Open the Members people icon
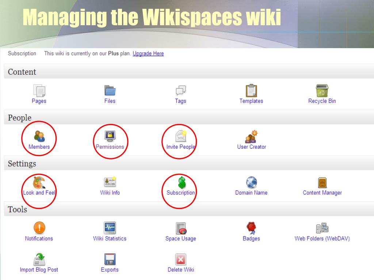This screenshot has height=280, width=374. coord(39,136)
